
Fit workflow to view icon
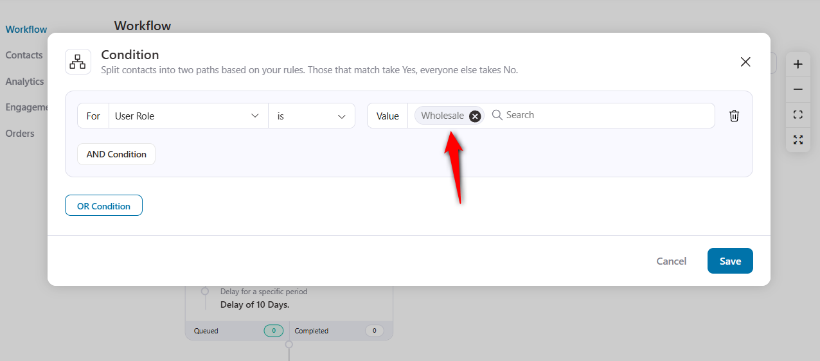point(798,114)
